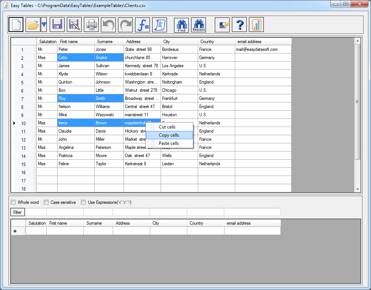371x290 pixels.
Task: Enable the Whole word checkbox
Action: pyautogui.click(x=13, y=202)
